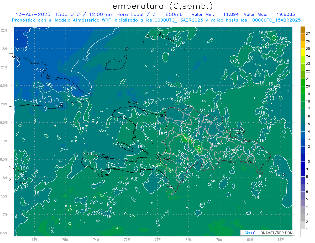Click the legend value "5"
This screenshot has width=315, height=243.
click(x=307, y=199)
